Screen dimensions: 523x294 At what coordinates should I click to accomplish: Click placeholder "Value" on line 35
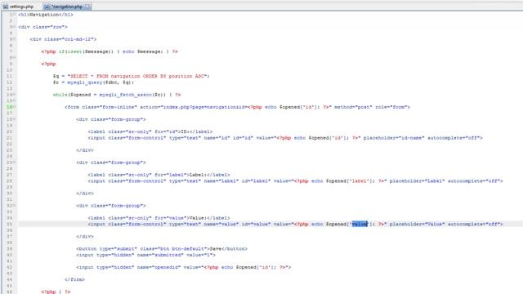click(x=417, y=224)
